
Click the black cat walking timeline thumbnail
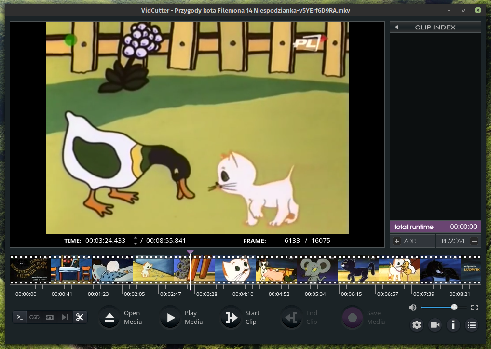click(x=358, y=270)
